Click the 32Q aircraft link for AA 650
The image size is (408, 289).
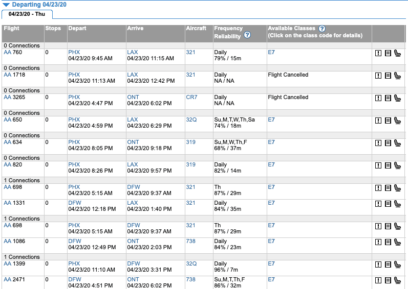pyautogui.click(x=191, y=119)
